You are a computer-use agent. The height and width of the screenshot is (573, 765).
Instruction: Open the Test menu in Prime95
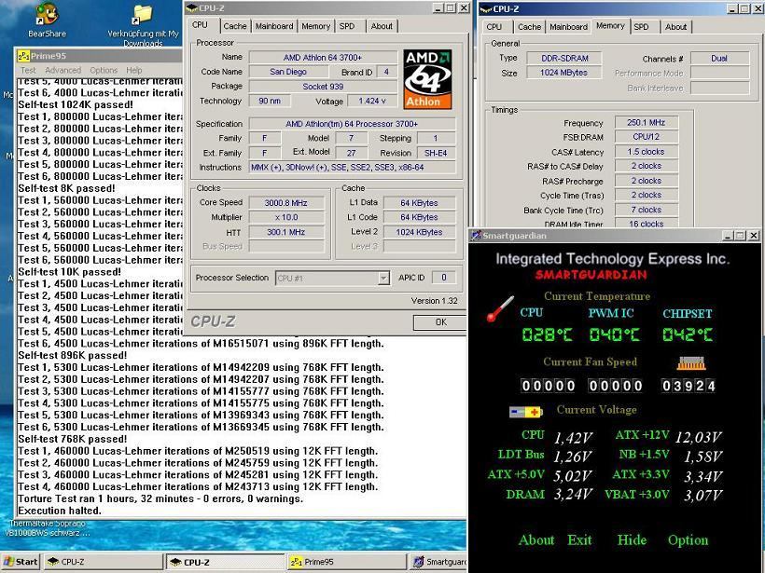tap(28, 70)
